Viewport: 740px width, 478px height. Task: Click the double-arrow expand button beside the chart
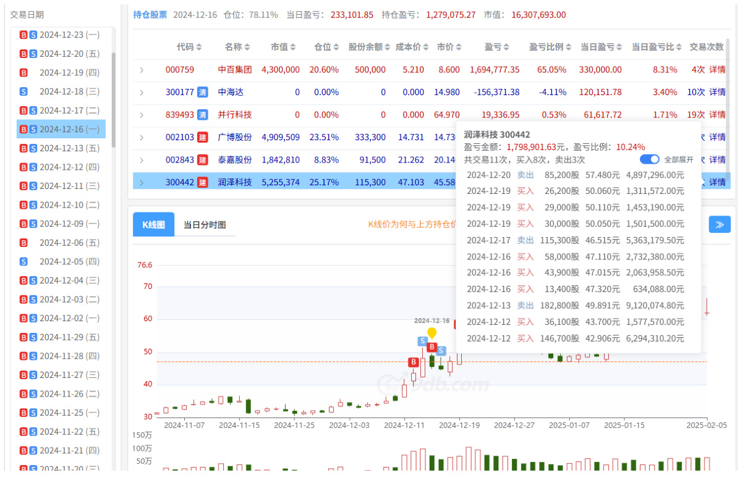pos(720,224)
